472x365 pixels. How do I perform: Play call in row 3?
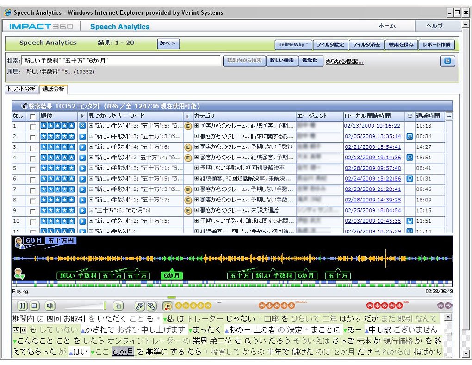[82, 147]
